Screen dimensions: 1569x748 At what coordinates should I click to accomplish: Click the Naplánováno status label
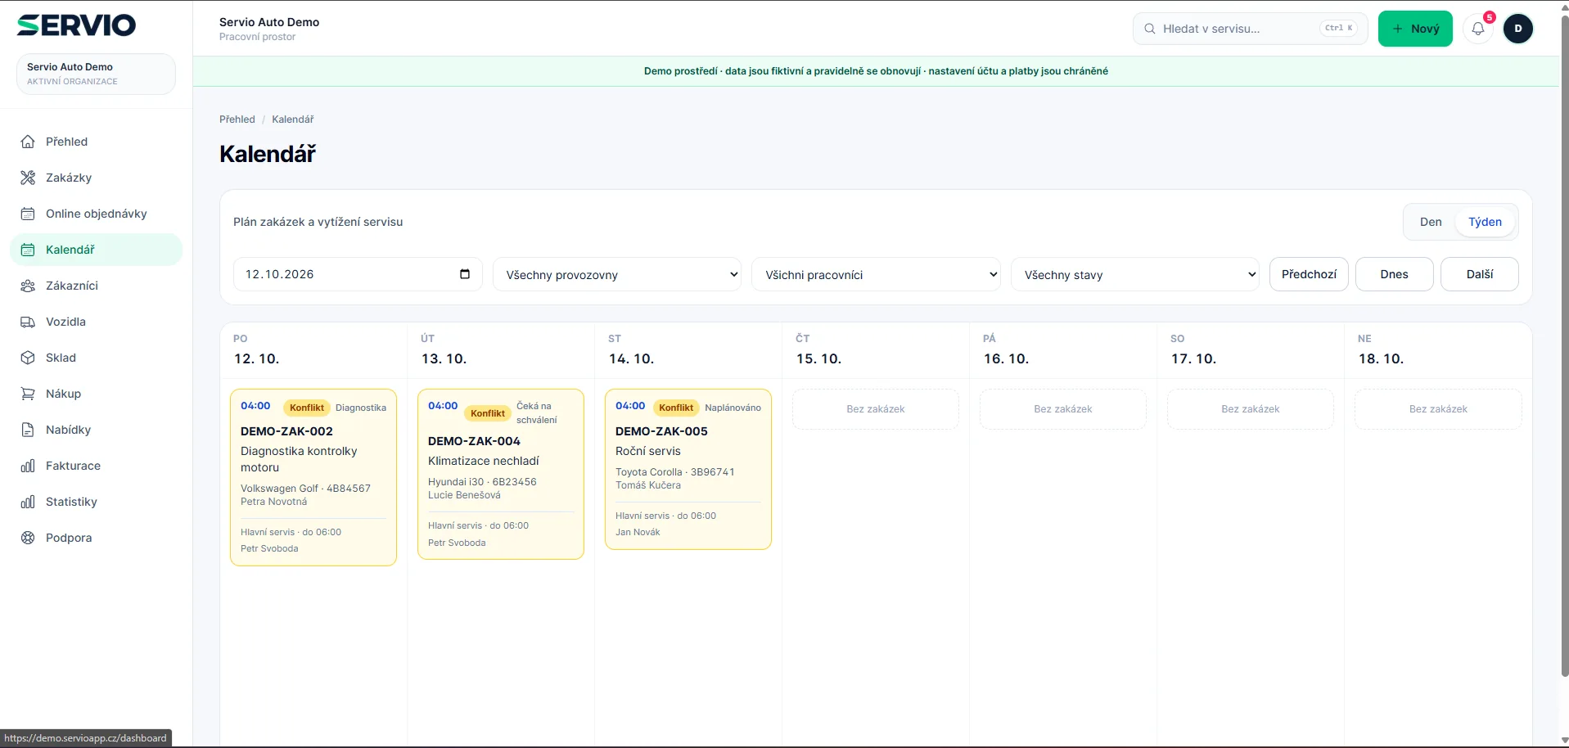coord(733,408)
